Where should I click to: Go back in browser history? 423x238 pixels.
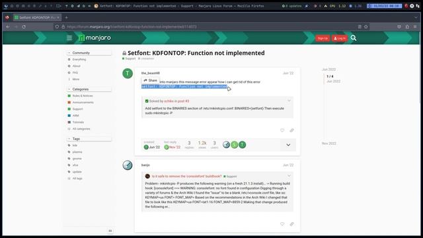(x=8, y=26)
